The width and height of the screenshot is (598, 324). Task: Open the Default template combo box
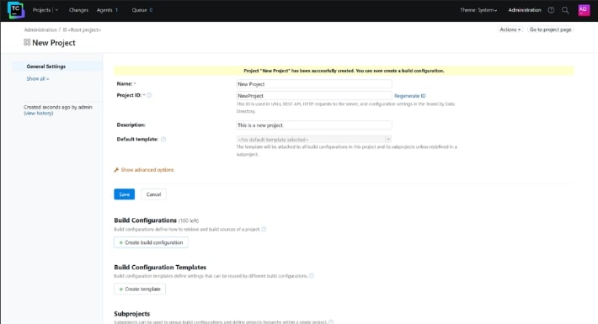click(314, 140)
